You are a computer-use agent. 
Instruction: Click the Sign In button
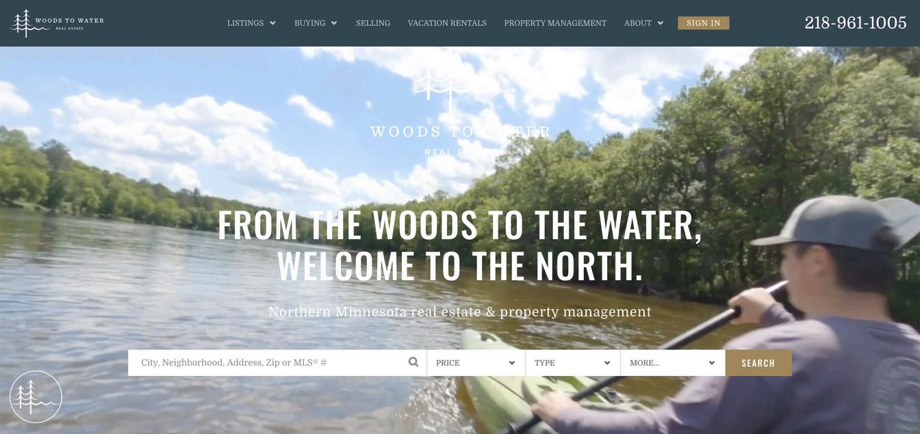704,23
